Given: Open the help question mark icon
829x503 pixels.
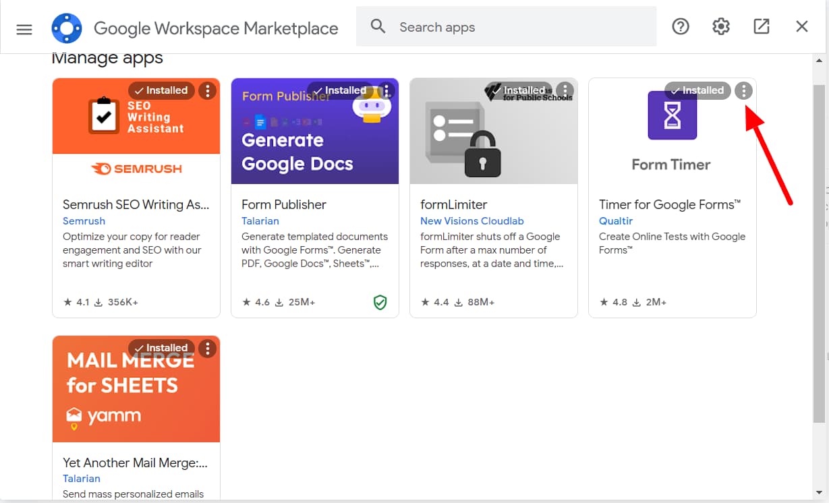Looking at the screenshot, I should point(681,27).
